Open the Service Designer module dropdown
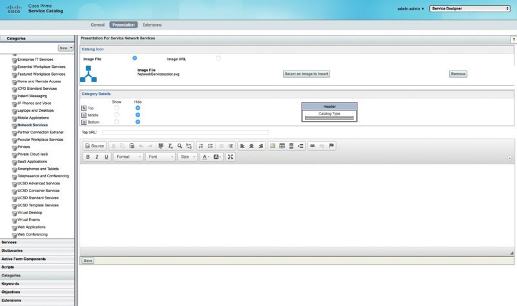Viewport: 517px width, 306px height. coord(470,8)
